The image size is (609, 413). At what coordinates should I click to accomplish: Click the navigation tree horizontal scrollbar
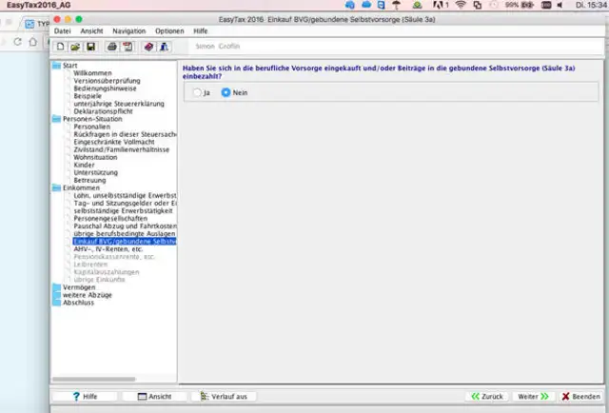pos(94,379)
